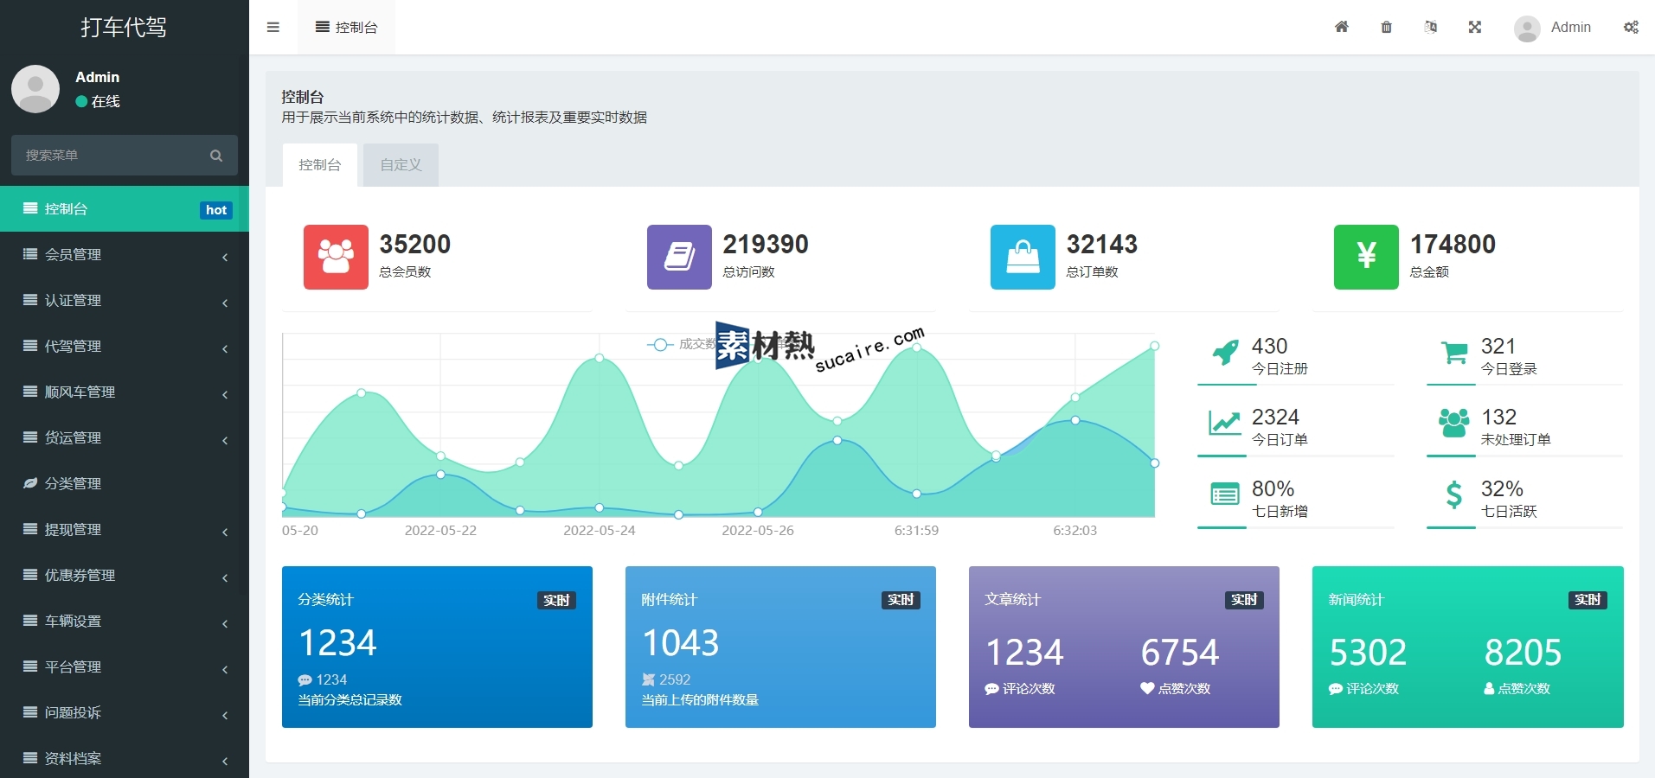Expand the 代驾管理 sidebar menu
Viewport: 1655px width, 778px height.
pos(125,347)
